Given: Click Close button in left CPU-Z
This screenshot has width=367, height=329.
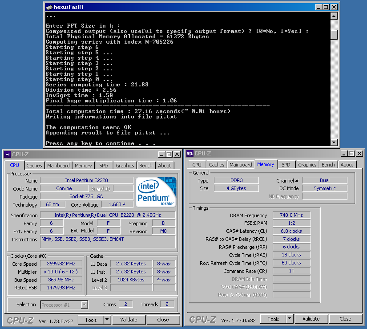Looking at the screenshot, I should coord(163,320).
